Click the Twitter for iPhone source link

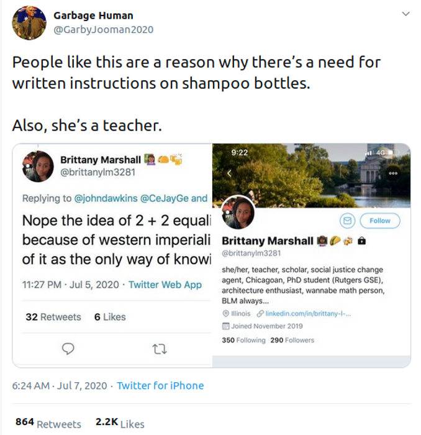(160, 385)
